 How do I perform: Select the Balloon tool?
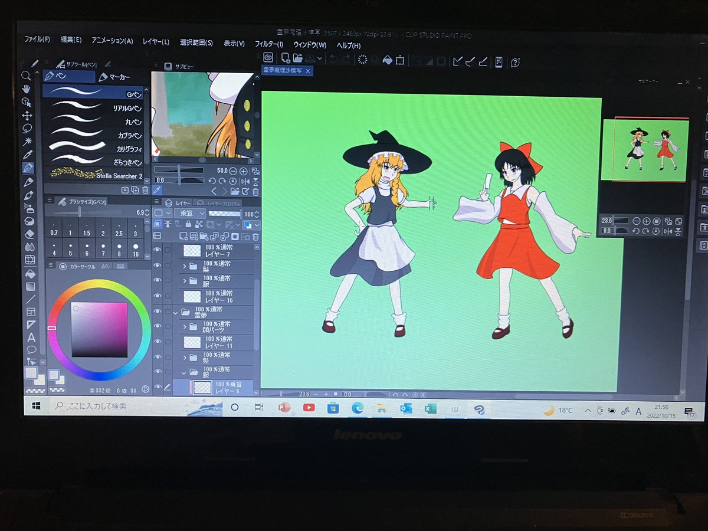[31, 349]
